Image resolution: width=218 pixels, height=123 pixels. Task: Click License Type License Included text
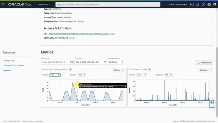coord(58,17)
